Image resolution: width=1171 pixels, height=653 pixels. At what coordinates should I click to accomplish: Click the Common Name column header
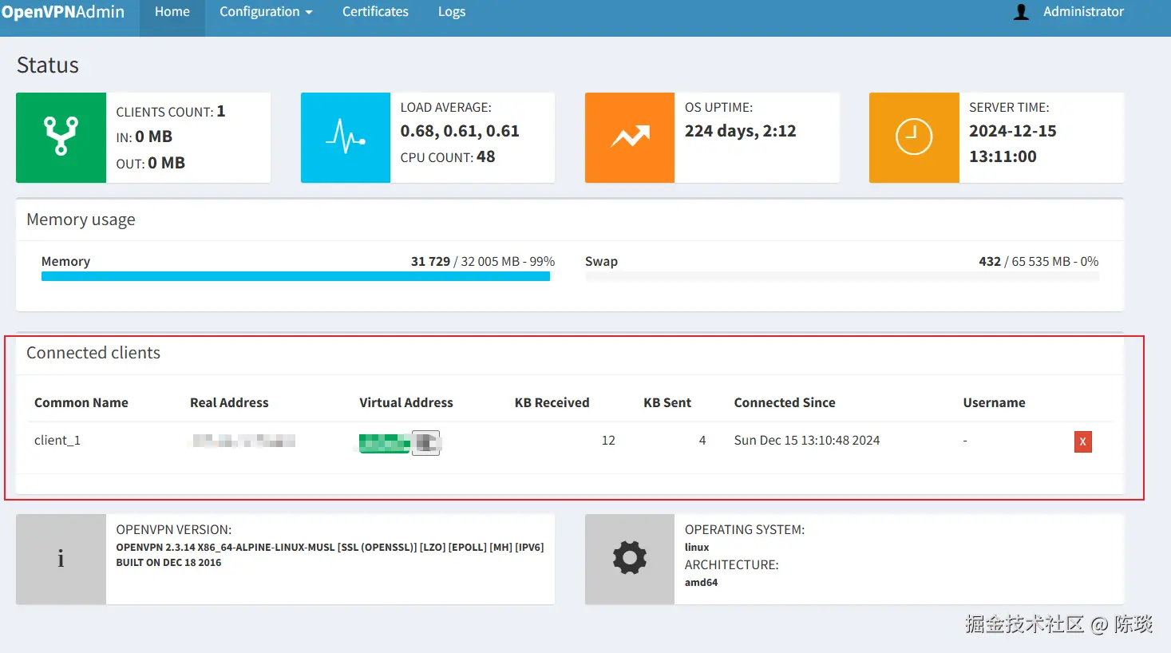[81, 402]
